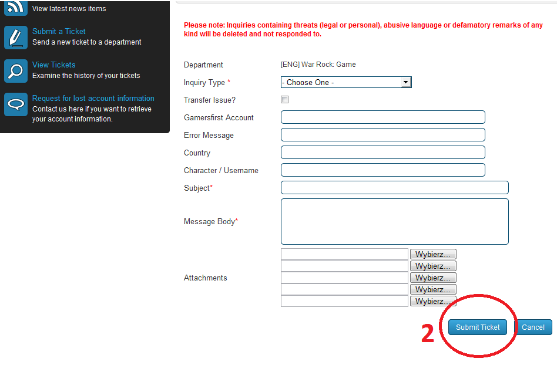557x365 pixels.
Task: Click the speech bubble icon for lost account
Action: [x=16, y=104]
